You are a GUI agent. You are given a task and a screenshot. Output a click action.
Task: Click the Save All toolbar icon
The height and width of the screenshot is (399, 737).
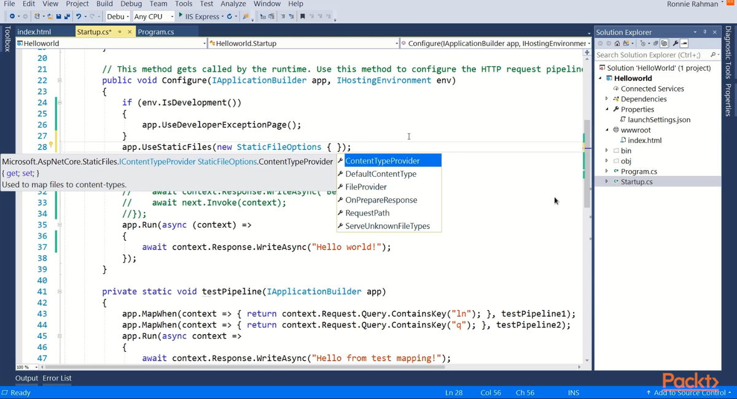67,16
